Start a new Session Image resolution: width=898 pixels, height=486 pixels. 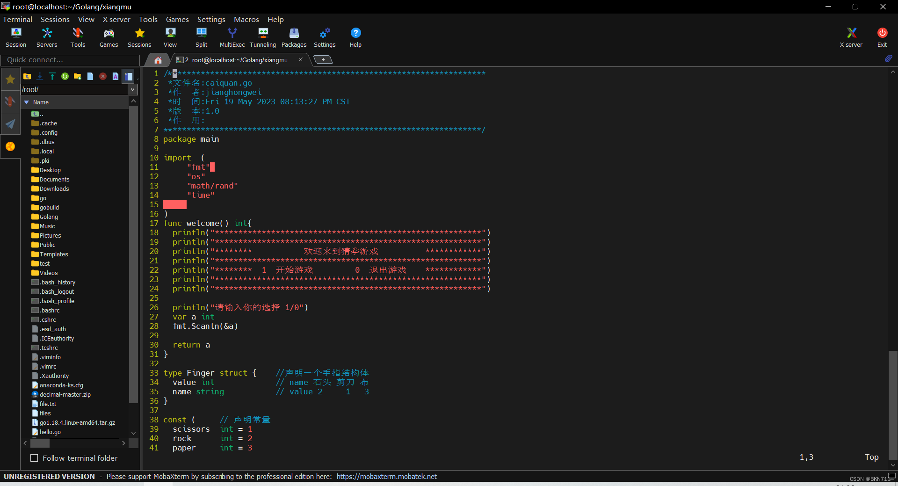click(x=16, y=37)
